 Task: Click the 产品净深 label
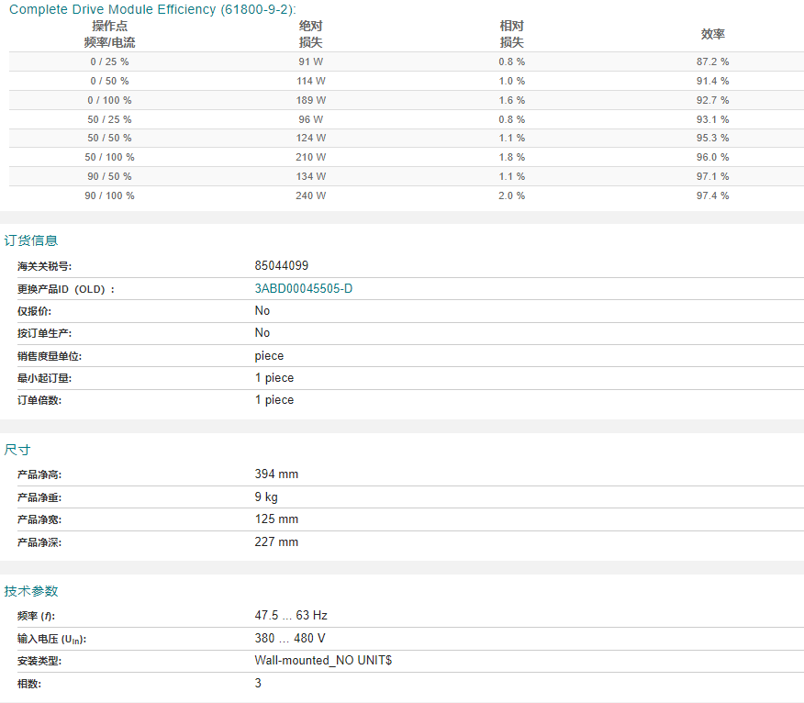pyautogui.click(x=39, y=542)
